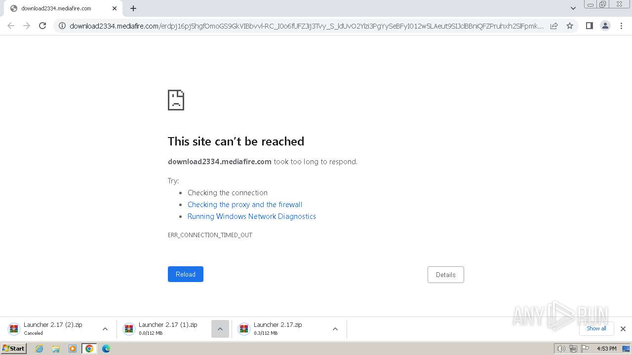
Task: Click the volume speaker tray icon
Action: [x=561, y=349]
